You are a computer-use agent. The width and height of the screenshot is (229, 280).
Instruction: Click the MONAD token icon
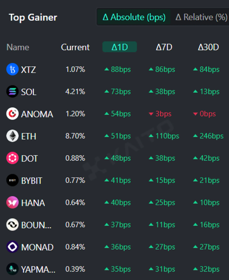pos(12,247)
